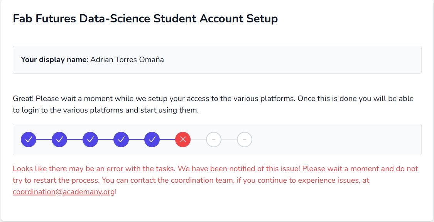Click the 'Fab Futures Data-Science' page heading
This screenshot has height=222, width=434.
pyautogui.click(x=145, y=18)
